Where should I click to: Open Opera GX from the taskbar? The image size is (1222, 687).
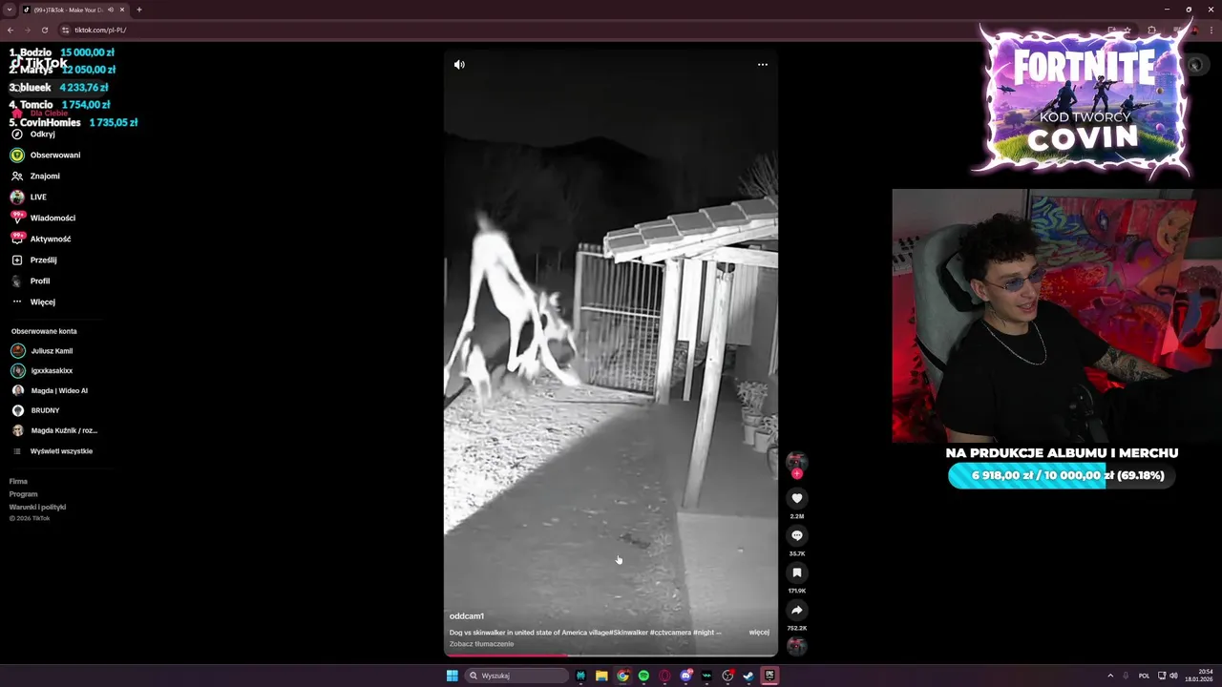664,676
